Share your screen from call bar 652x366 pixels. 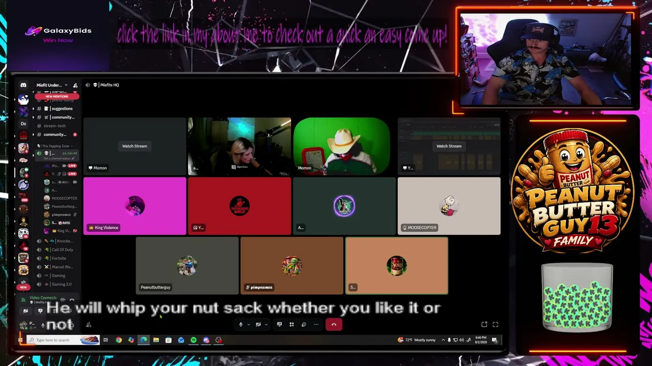(x=279, y=324)
